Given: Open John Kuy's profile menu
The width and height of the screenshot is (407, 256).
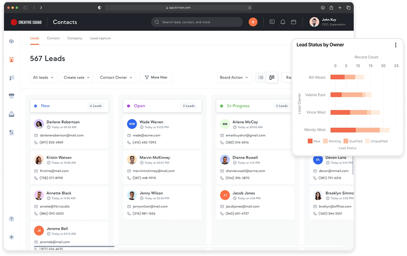Looking at the screenshot, I should coord(327,22).
